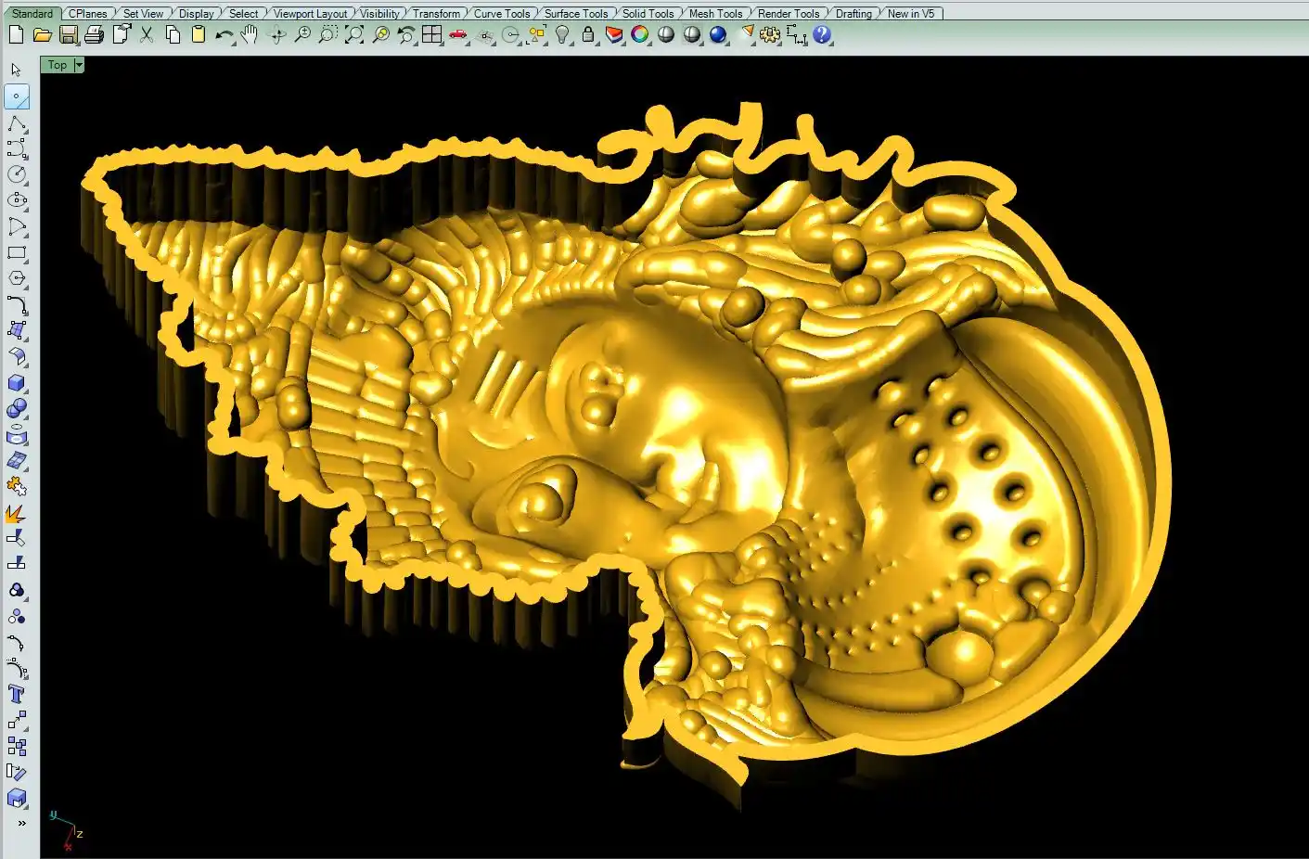Toggle the lock objects padlock icon
Image resolution: width=1309 pixels, height=859 pixels.
pos(588,35)
